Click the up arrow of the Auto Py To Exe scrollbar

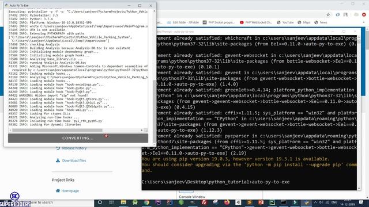click(x=155, y=11)
